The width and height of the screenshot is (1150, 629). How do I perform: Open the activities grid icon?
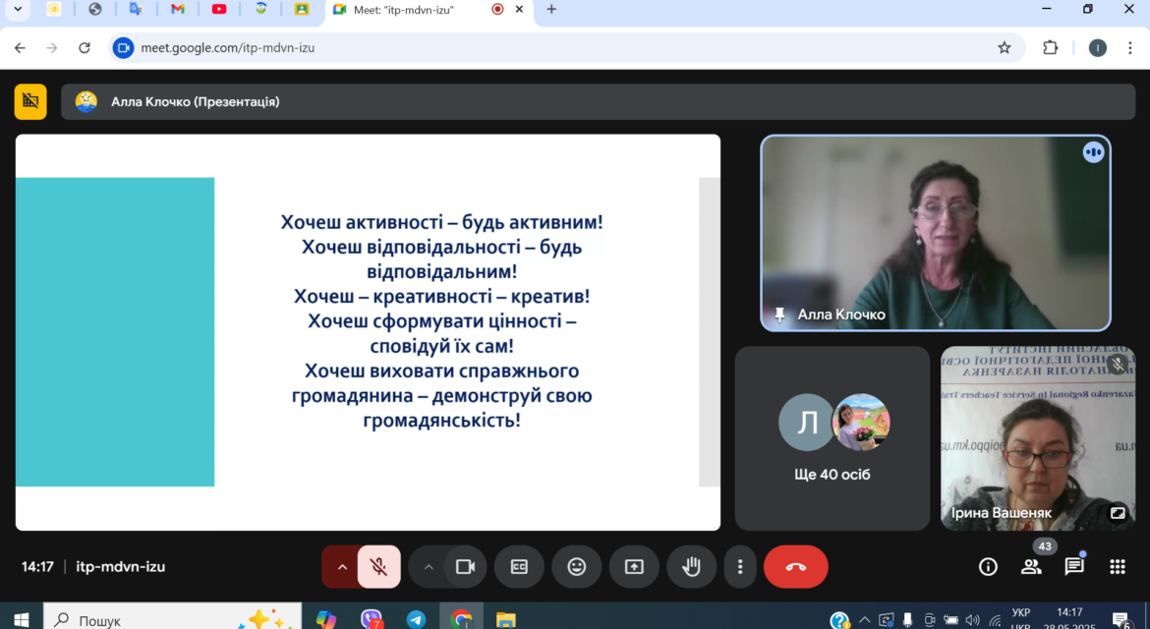tap(1117, 567)
